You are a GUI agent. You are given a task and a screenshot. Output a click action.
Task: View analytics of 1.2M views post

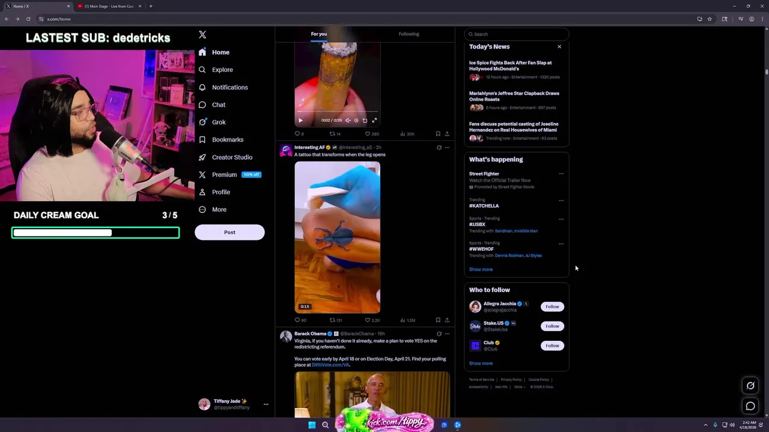408,320
